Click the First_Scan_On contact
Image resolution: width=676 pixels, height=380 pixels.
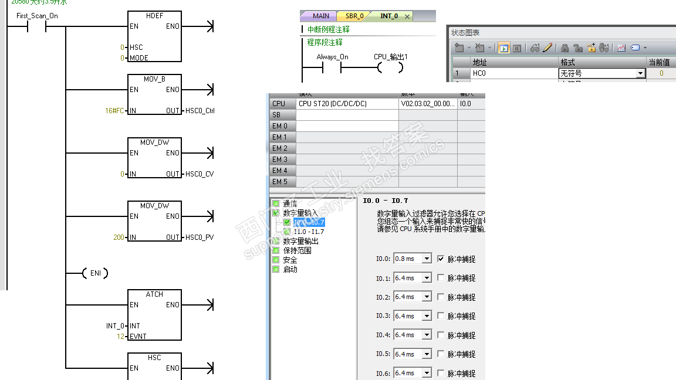pyautogui.click(x=36, y=27)
